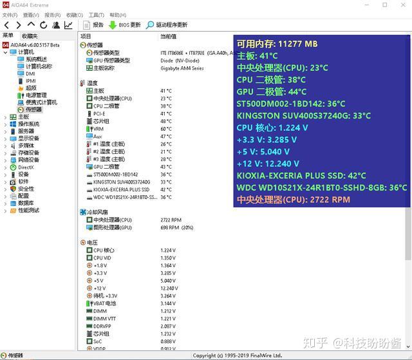Image resolution: width=412 pixels, height=360 pixels.
Task: Click the scrollbar down arrow
Action: pos(408,347)
